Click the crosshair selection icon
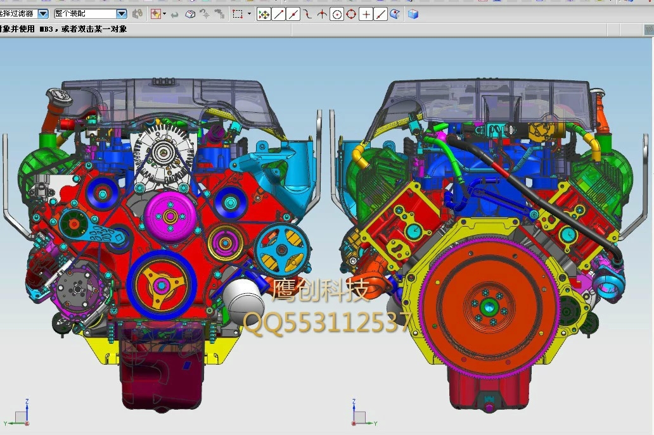 tap(155, 14)
